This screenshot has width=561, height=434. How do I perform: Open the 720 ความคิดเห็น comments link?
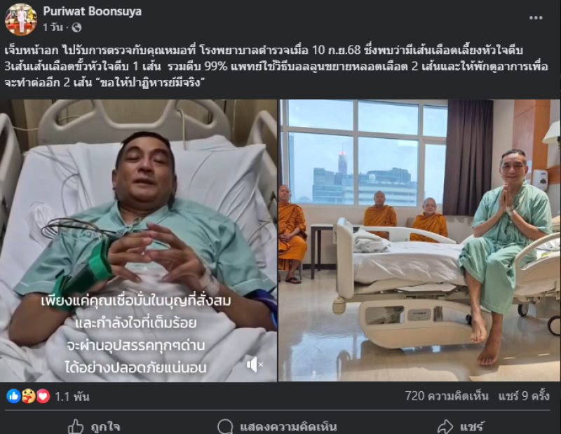(x=447, y=396)
